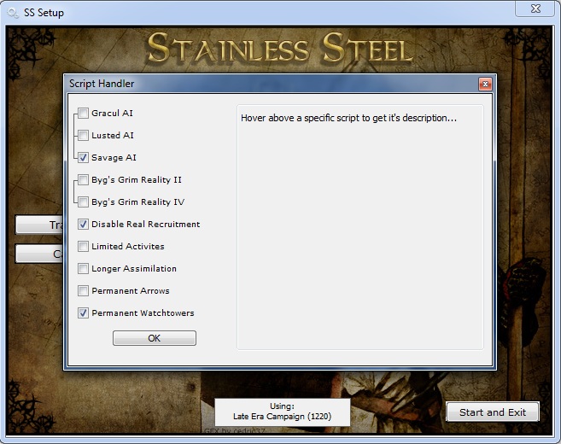
Task: Close the SS Setup window
Action: (535, 9)
